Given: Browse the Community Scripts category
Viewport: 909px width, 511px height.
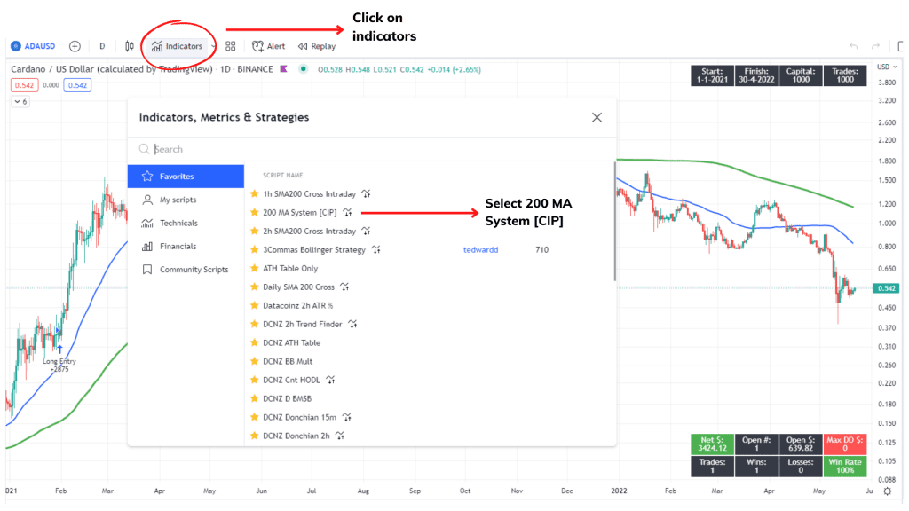Looking at the screenshot, I should (186, 270).
